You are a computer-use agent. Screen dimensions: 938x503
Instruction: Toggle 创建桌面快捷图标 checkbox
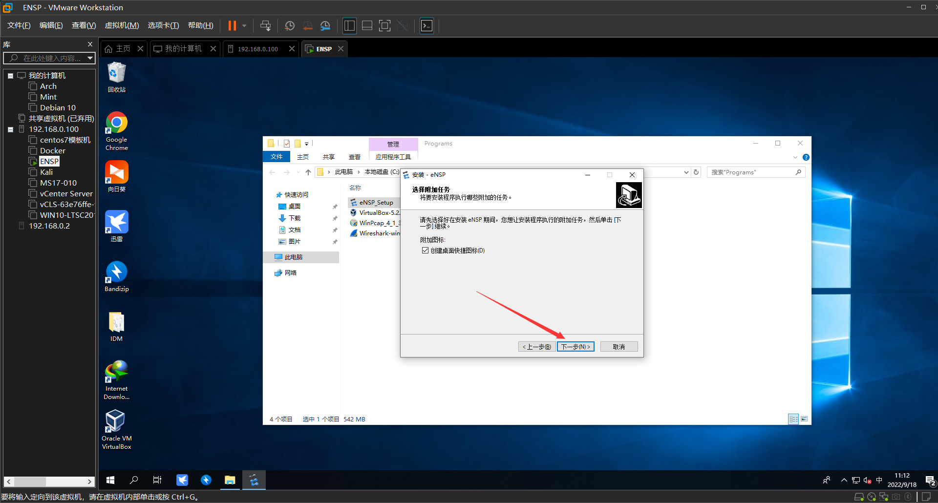click(425, 251)
